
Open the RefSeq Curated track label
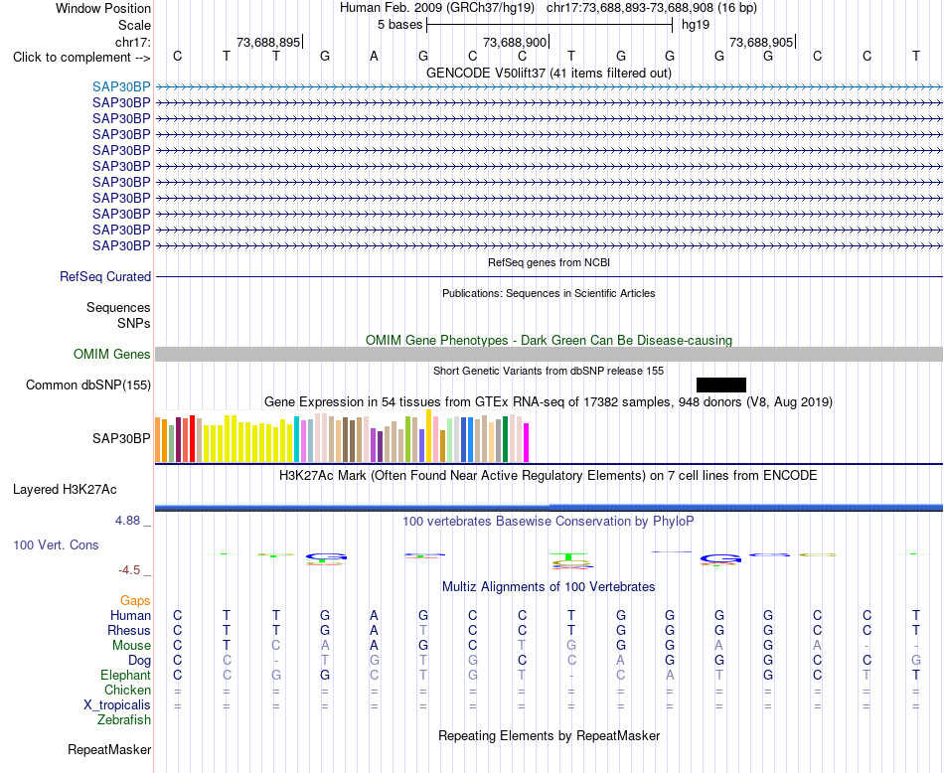click(x=104, y=277)
